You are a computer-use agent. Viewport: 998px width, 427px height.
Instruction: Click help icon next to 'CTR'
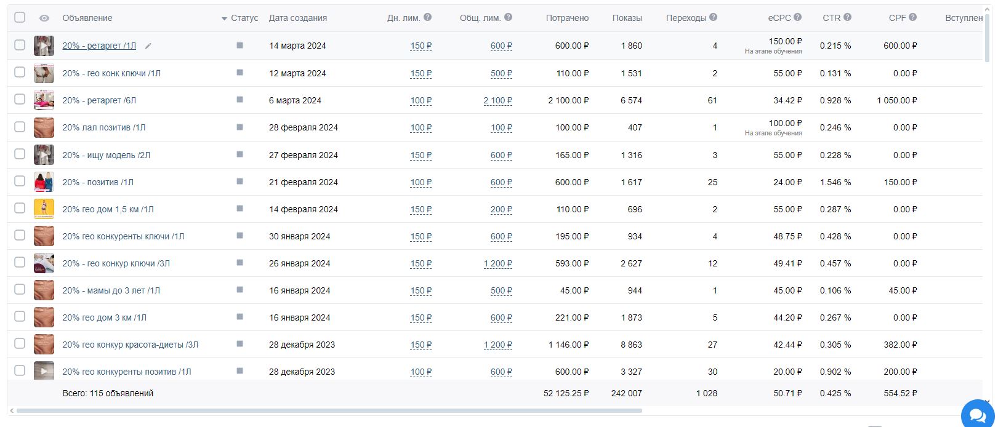[x=847, y=17]
